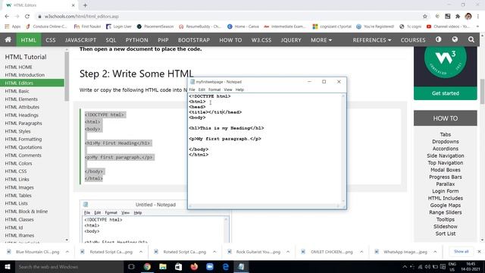
Task: Select the CSS tab in navbar
Action: (x=51, y=40)
